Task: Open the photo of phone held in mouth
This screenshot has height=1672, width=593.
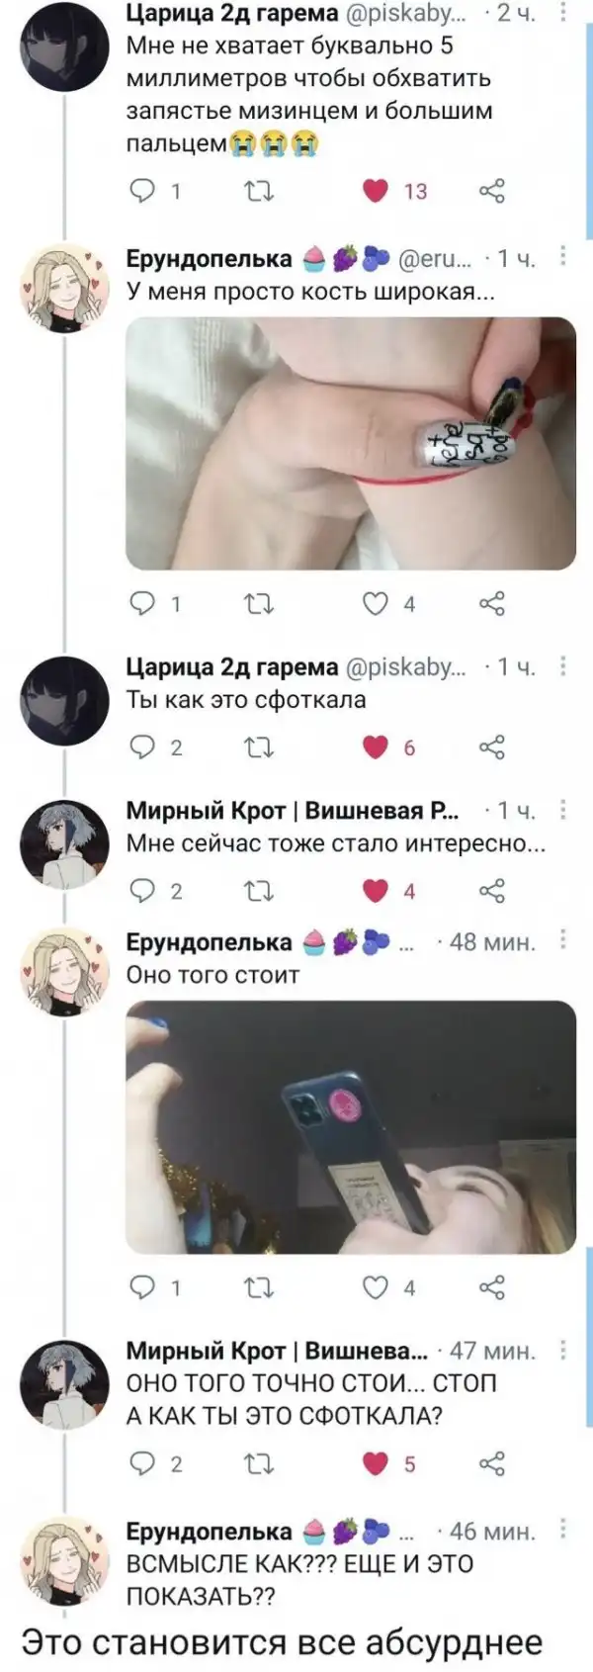Action: pos(351,1127)
